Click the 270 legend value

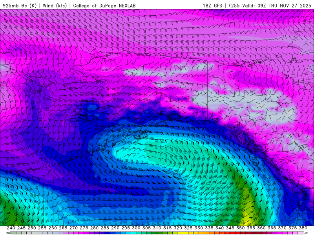pyautogui.click(x=73, y=228)
